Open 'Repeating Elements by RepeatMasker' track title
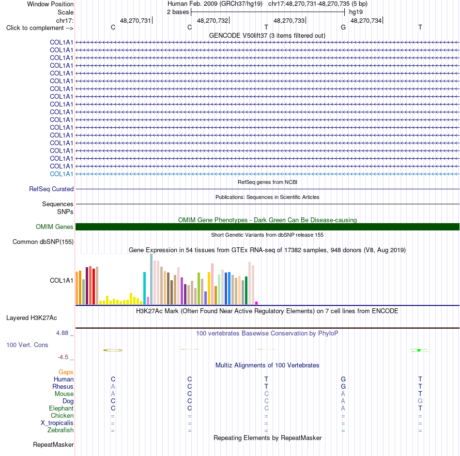Image resolution: width=460 pixels, height=456 pixels. pyautogui.click(x=267, y=438)
